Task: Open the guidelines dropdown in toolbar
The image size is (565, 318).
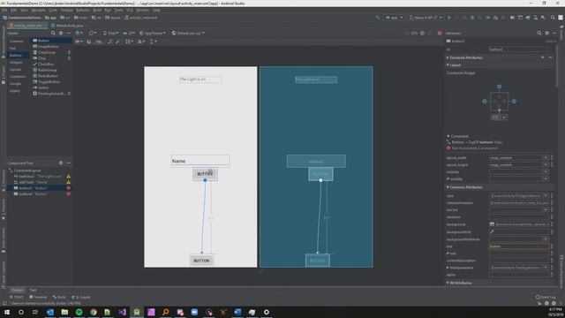Action: point(153,42)
